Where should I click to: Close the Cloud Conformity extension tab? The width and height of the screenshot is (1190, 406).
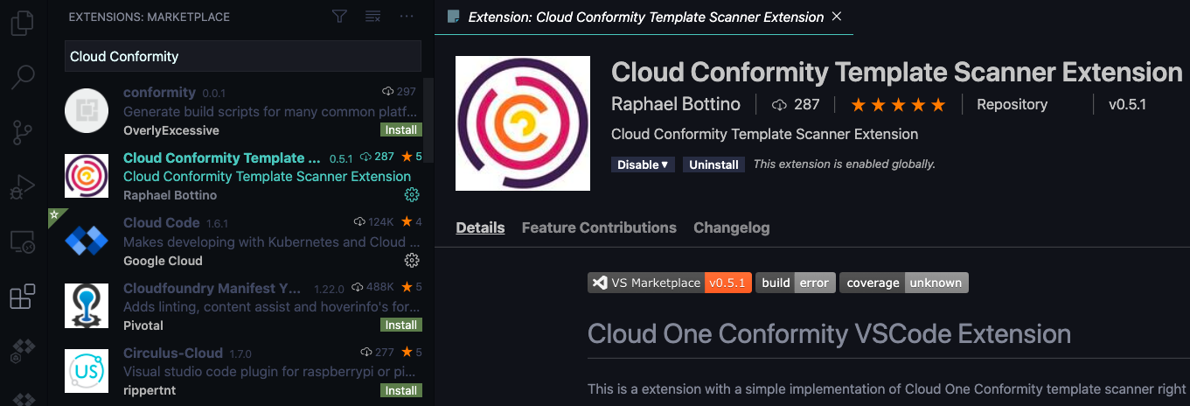pos(837,17)
